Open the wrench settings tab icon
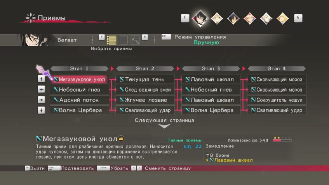The height and width of the screenshot is (185, 329). pos(135,40)
